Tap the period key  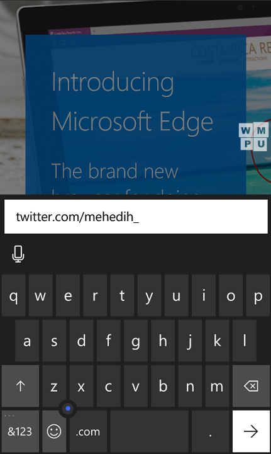pos(210,431)
